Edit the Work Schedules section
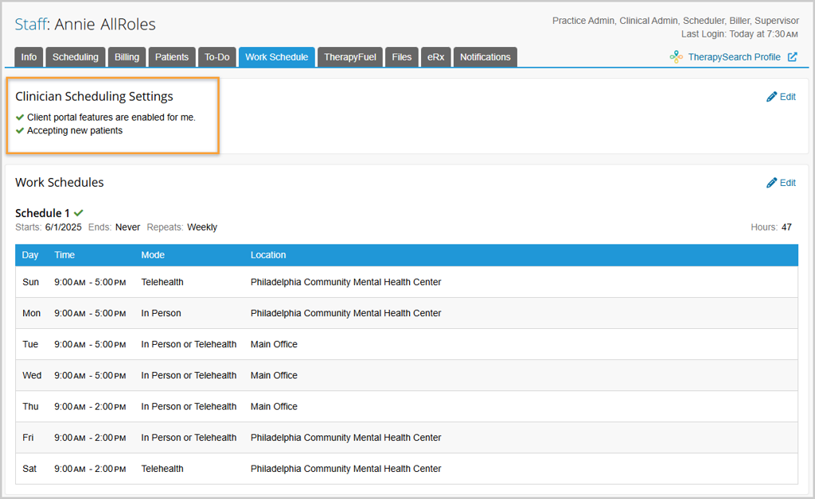This screenshot has width=815, height=499. tap(782, 183)
